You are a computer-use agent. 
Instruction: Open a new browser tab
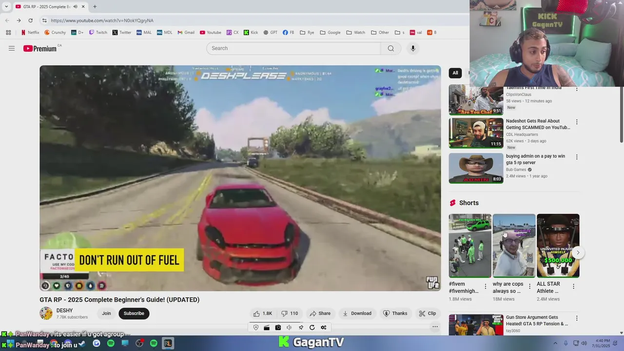click(95, 7)
